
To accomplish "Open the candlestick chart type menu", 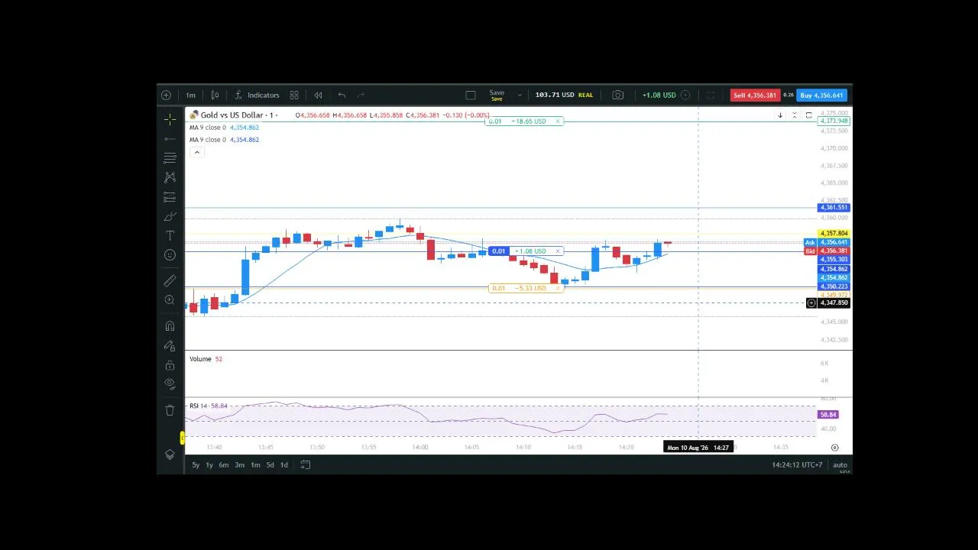I will [215, 95].
